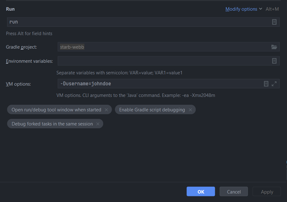Image resolution: width=287 pixels, height=202 pixels.
Task: Expand the VM options field editor
Action: pyautogui.click(x=274, y=84)
